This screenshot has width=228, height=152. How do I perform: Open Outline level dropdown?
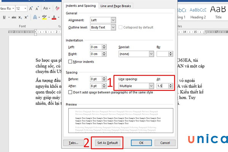tap(103, 27)
